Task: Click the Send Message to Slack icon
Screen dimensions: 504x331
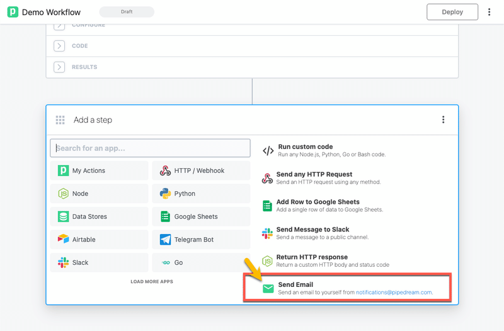Action: (267, 233)
